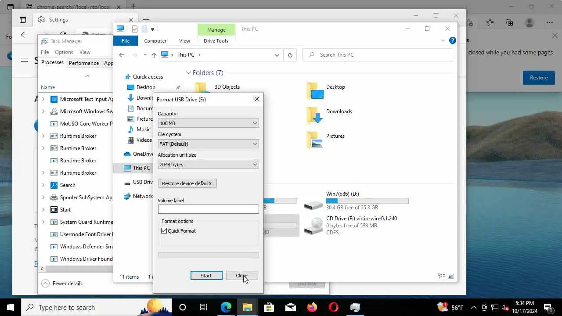Collapse the Folders (7) group

[188, 73]
